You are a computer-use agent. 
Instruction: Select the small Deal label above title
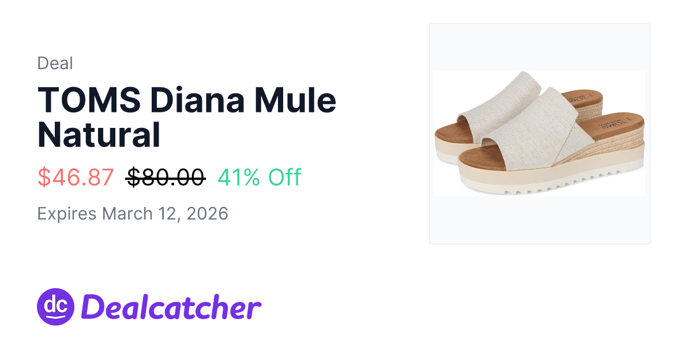pos(55,63)
